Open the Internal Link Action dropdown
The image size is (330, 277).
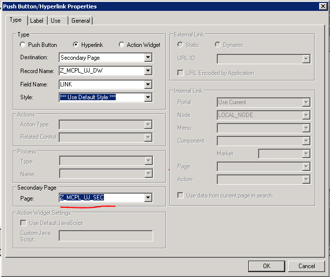(306, 180)
